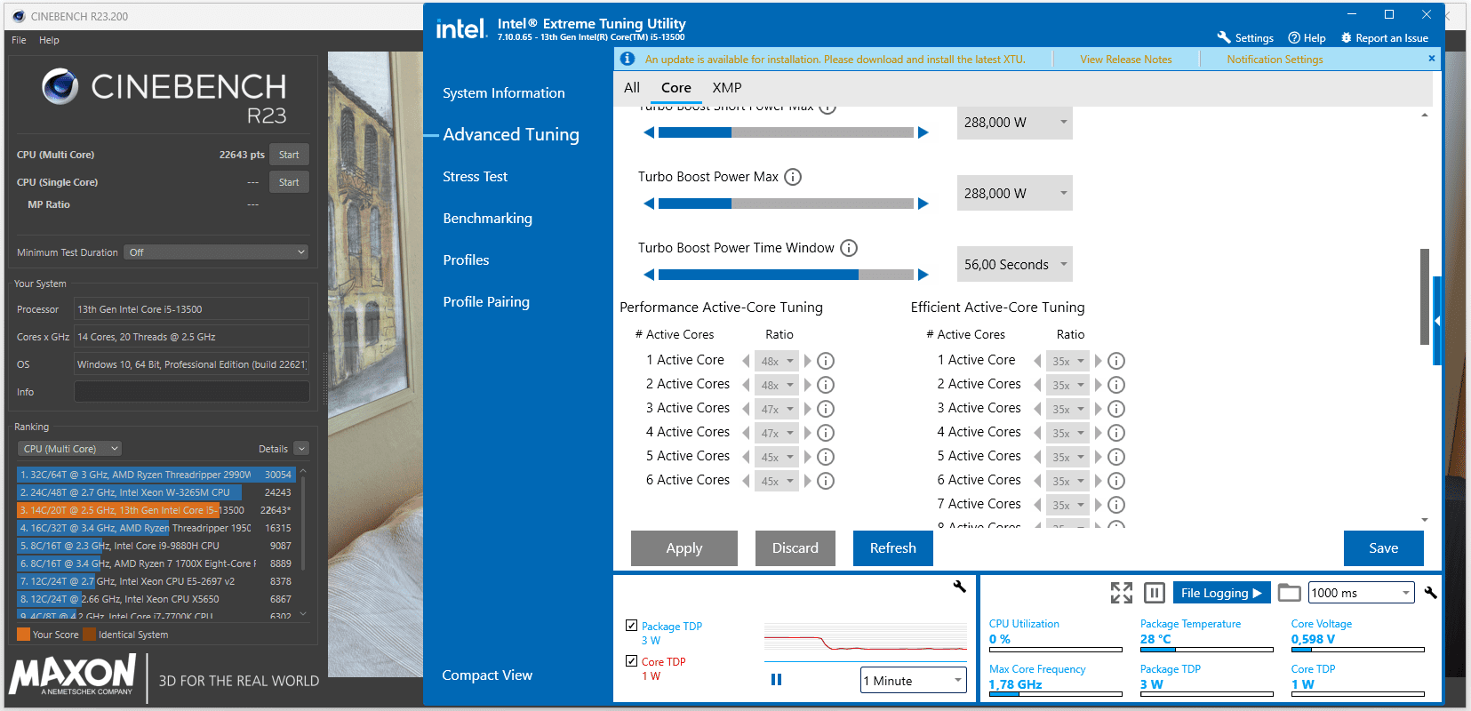Click the Cinebench logo icon
1471x711 pixels.
[x=60, y=86]
